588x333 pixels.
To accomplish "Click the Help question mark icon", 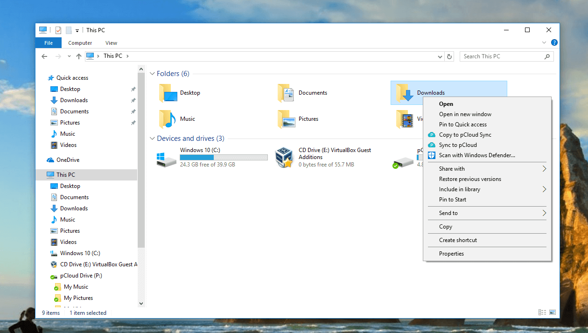I will (554, 42).
